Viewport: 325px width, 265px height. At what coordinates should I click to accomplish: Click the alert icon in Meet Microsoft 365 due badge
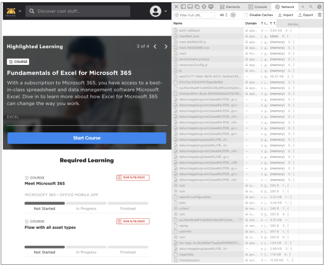coord(120,178)
